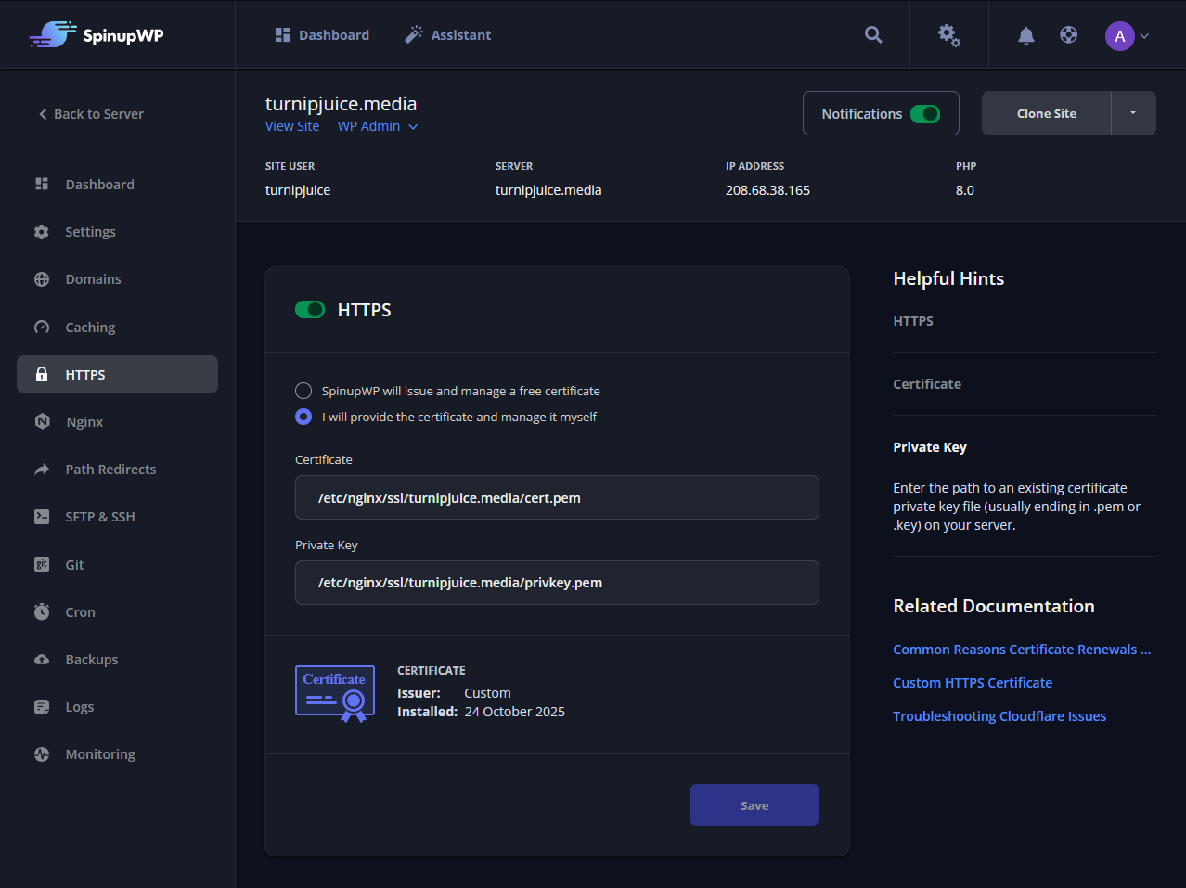Image resolution: width=1186 pixels, height=888 pixels.
Task: Go to Cron in the sidebar
Action: (x=80, y=612)
